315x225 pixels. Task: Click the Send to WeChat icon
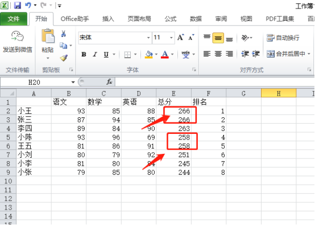[x=17, y=36]
